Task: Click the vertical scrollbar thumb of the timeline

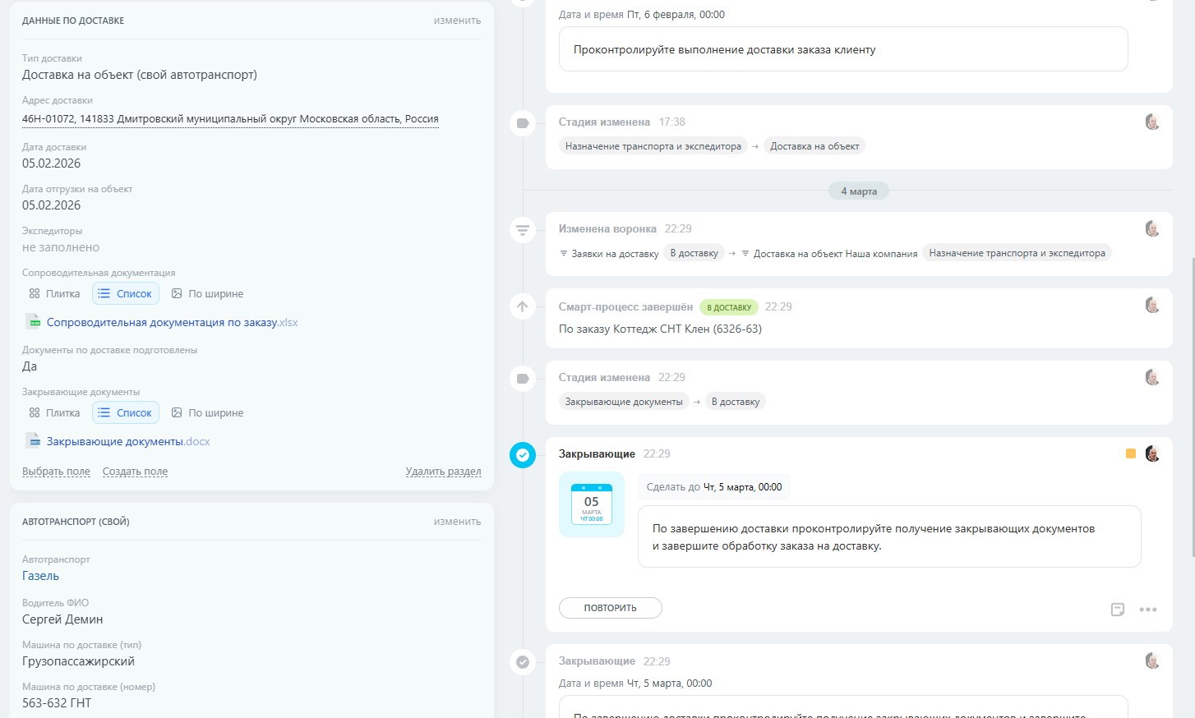Action: coord(1193,407)
